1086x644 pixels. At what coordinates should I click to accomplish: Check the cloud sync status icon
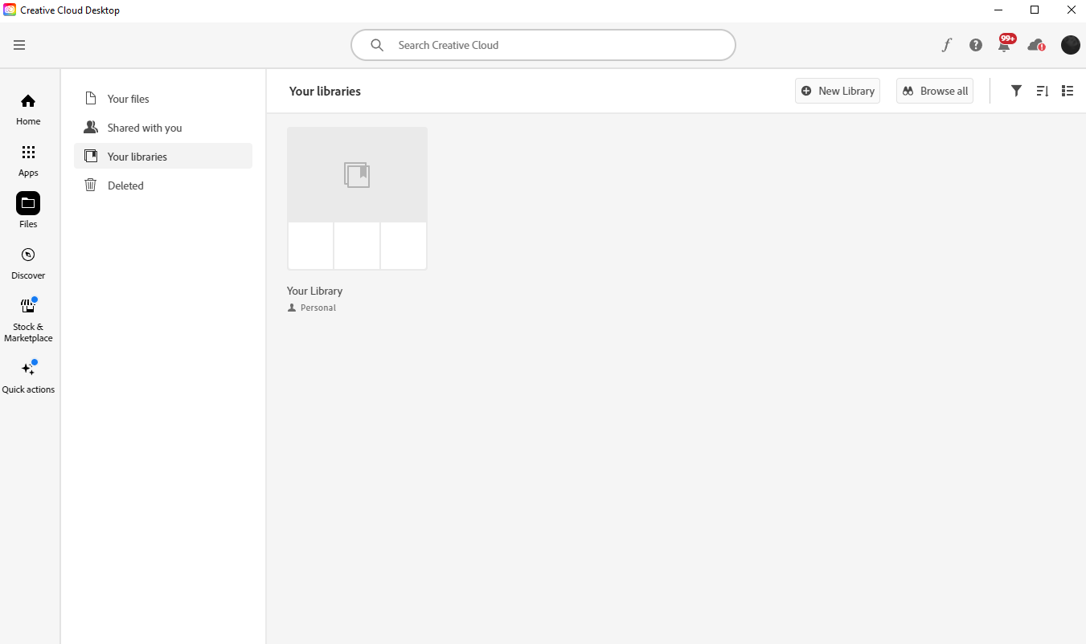1036,45
